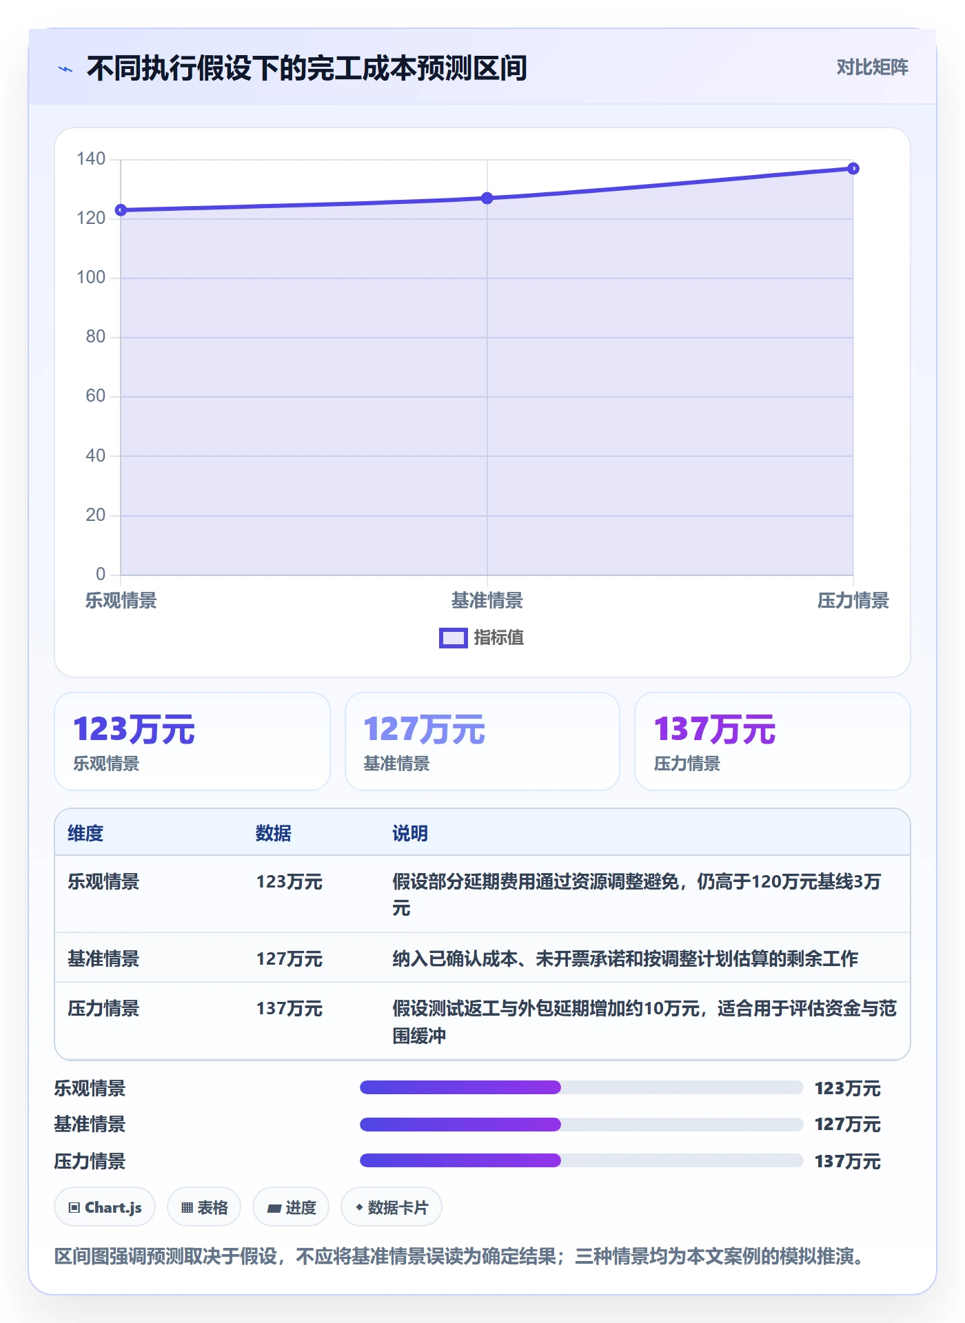The image size is (965, 1323).
Task: Click the table cell 137万元
Action: (289, 1008)
